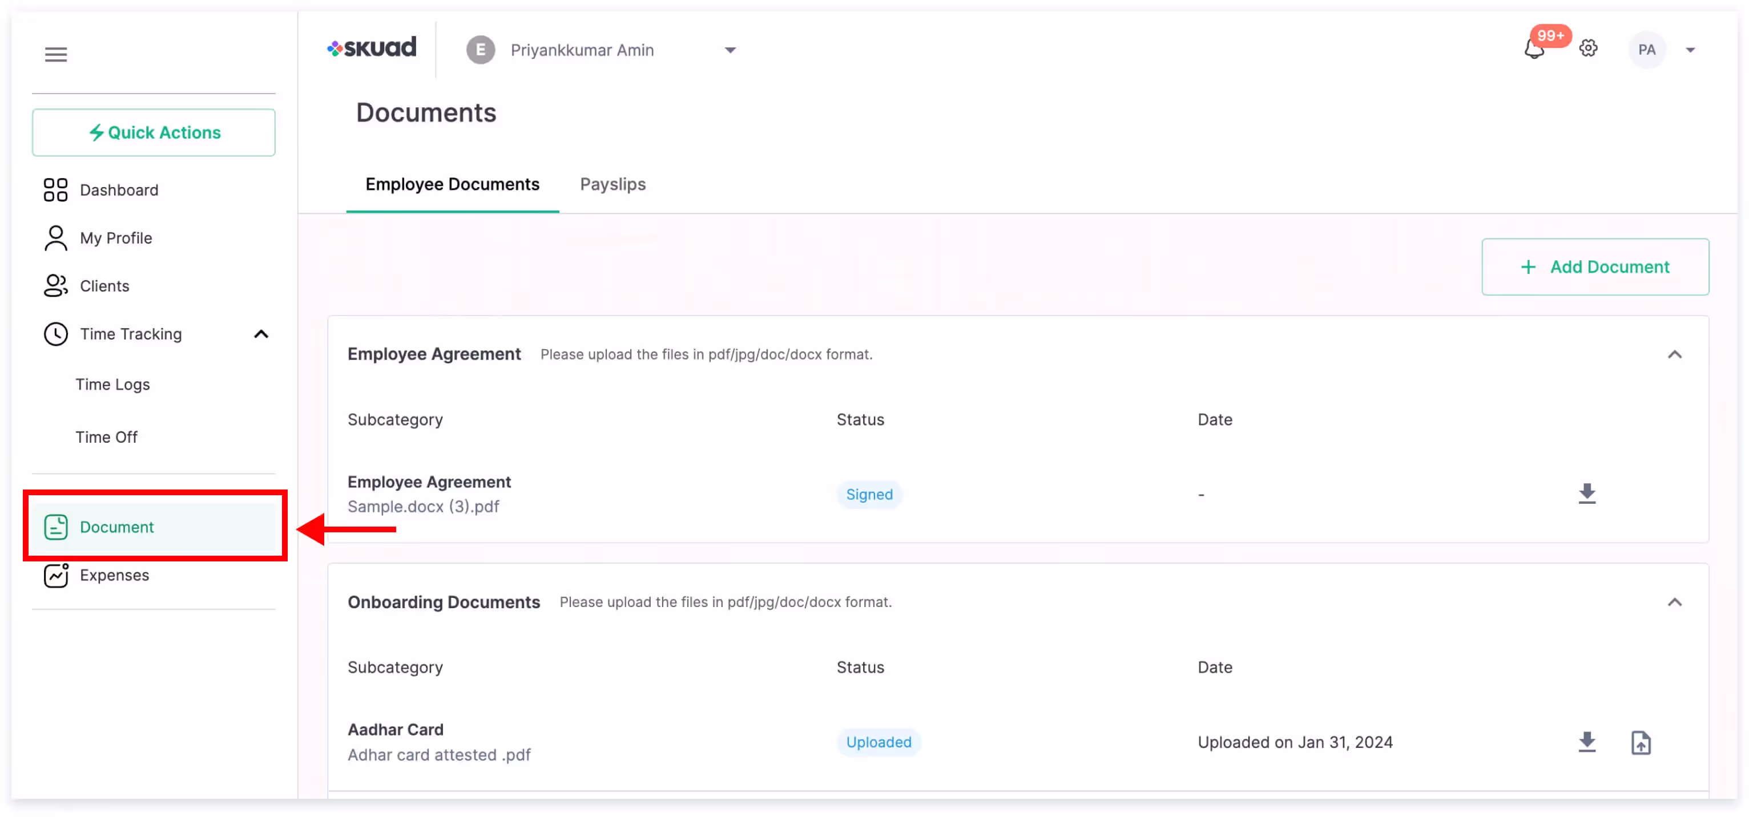Open the hamburger menu icon
The height and width of the screenshot is (817, 1749).
click(56, 54)
